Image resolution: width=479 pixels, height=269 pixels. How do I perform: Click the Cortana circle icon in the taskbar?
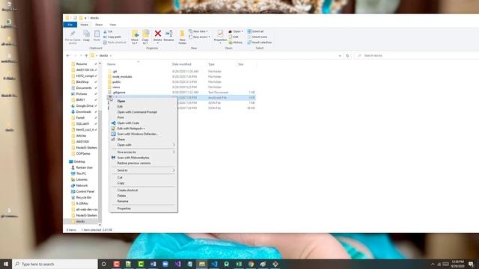pos(103,264)
